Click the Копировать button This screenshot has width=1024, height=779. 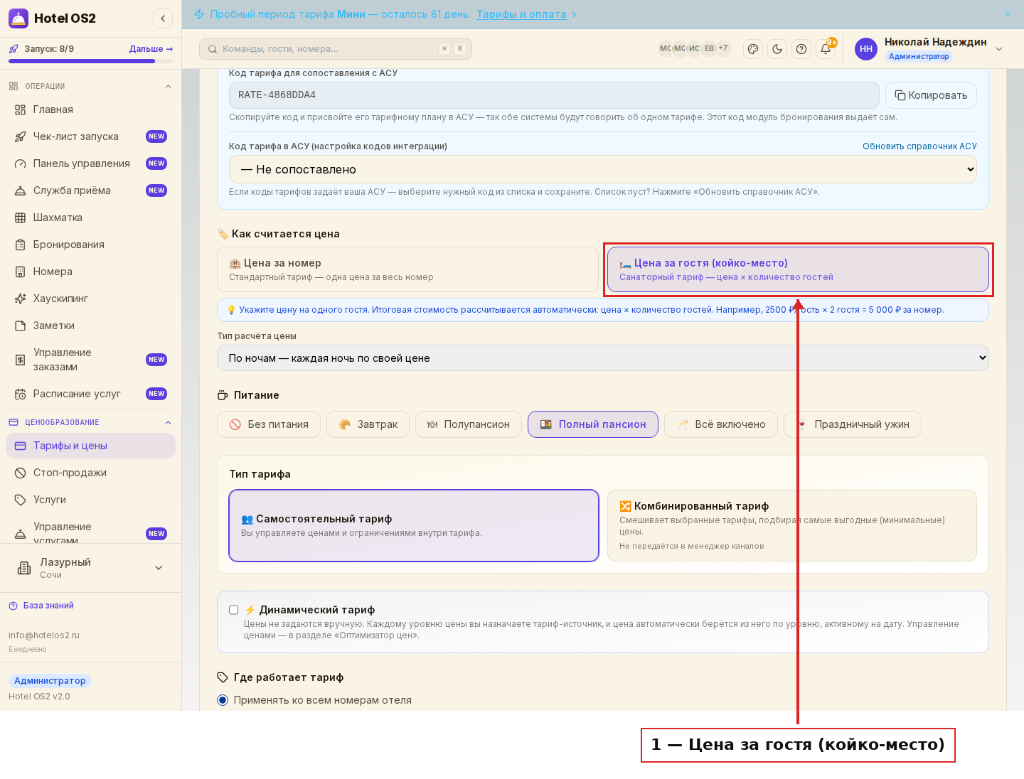(x=931, y=95)
